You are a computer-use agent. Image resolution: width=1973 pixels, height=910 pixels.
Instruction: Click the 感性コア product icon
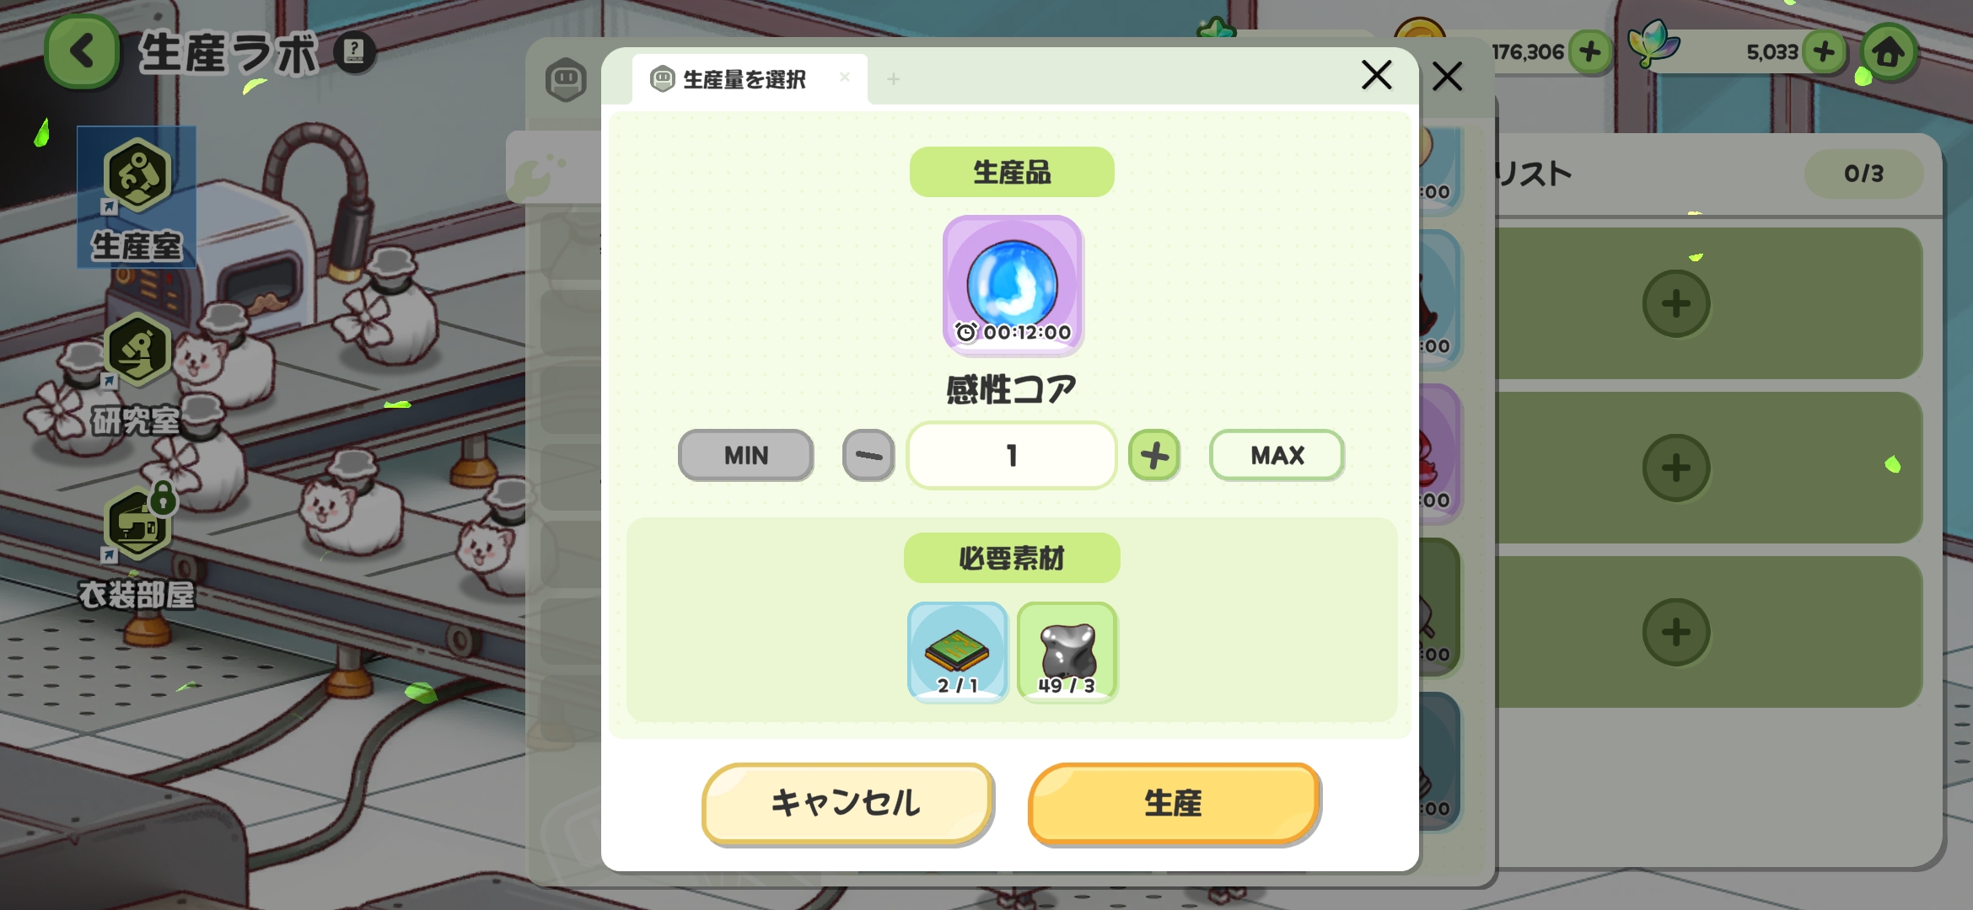1012,285
